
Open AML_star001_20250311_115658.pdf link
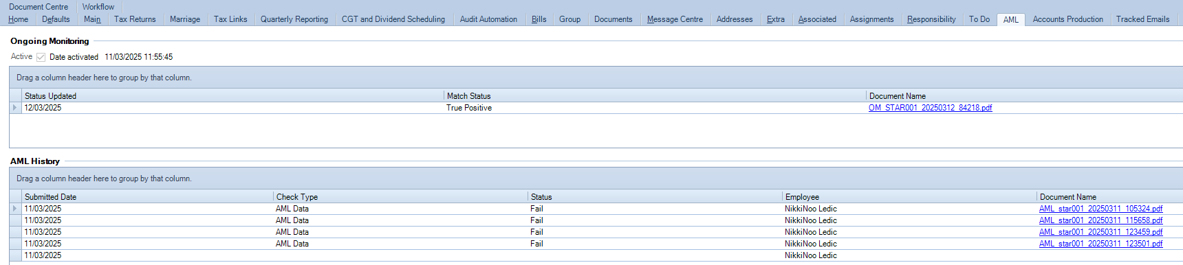point(1100,220)
